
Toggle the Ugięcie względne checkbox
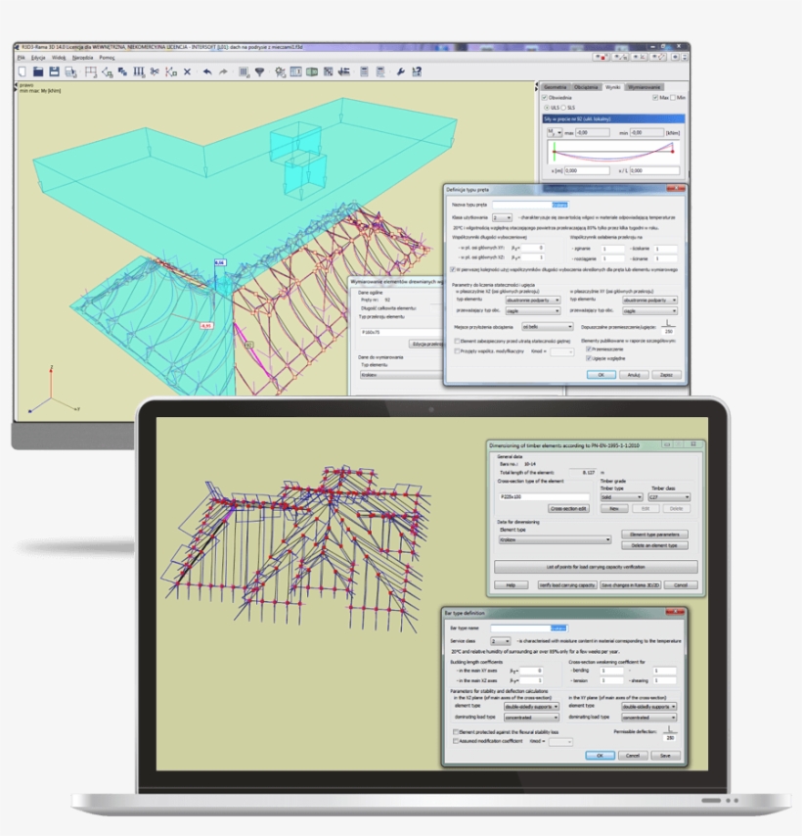[589, 358]
